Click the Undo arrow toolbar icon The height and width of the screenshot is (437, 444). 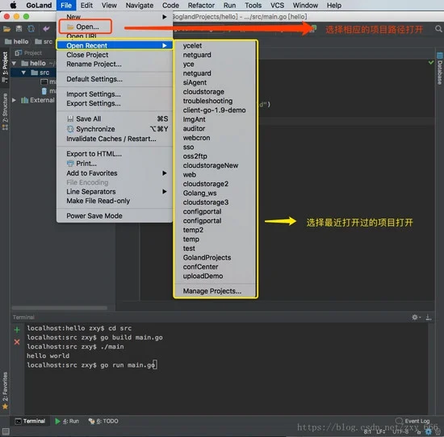point(46,29)
